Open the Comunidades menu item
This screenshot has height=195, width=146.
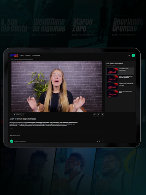tap(36, 55)
